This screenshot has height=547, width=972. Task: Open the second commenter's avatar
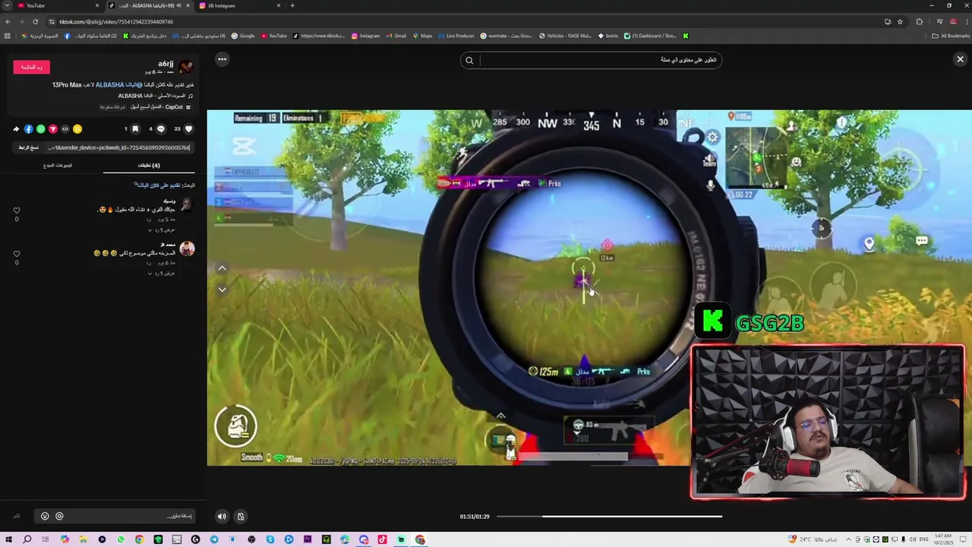[x=187, y=248]
